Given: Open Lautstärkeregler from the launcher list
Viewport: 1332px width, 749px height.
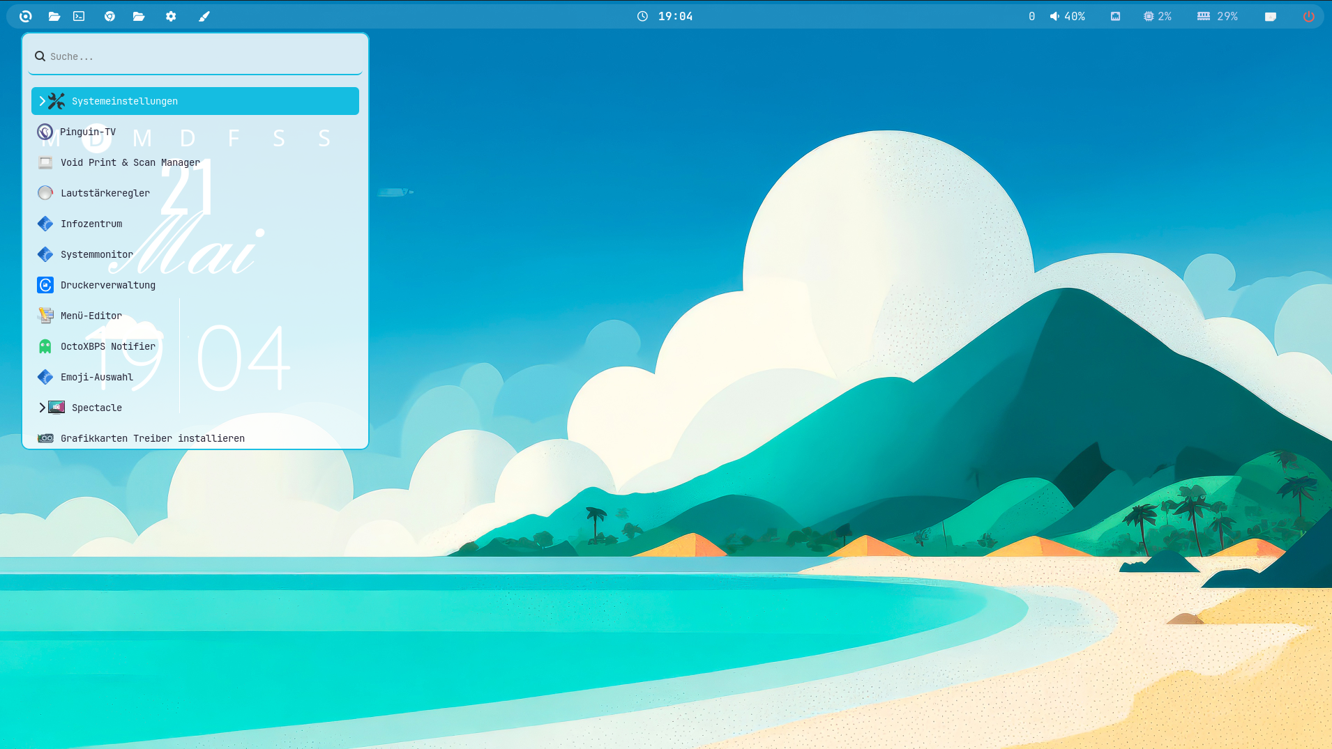Looking at the screenshot, I should 195,193.
